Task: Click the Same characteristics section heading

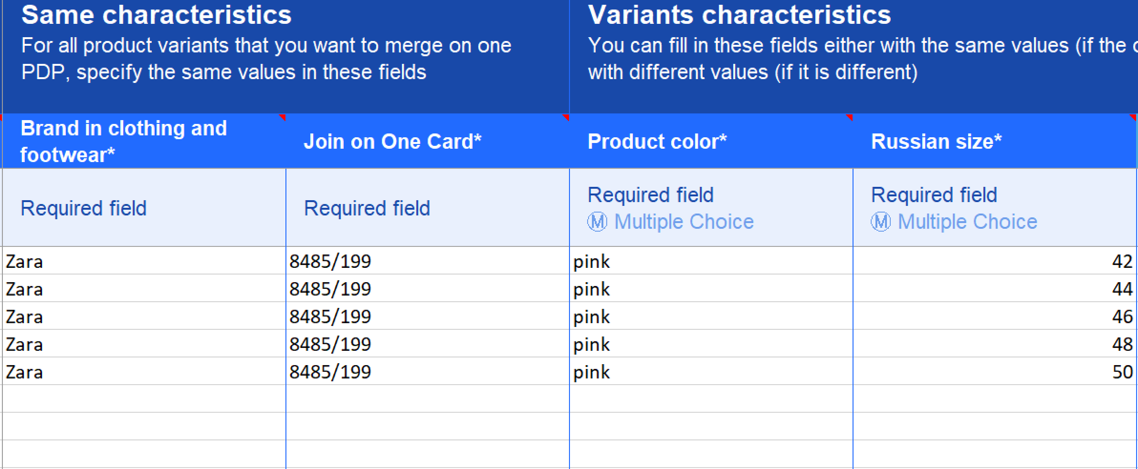Action: 157,15
